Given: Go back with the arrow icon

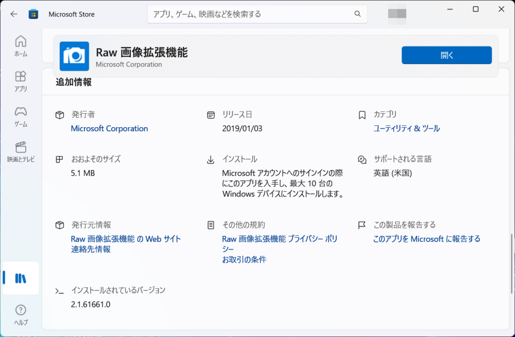Looking at the screenshot, I should pyautogui.click(x=14, y=14).
